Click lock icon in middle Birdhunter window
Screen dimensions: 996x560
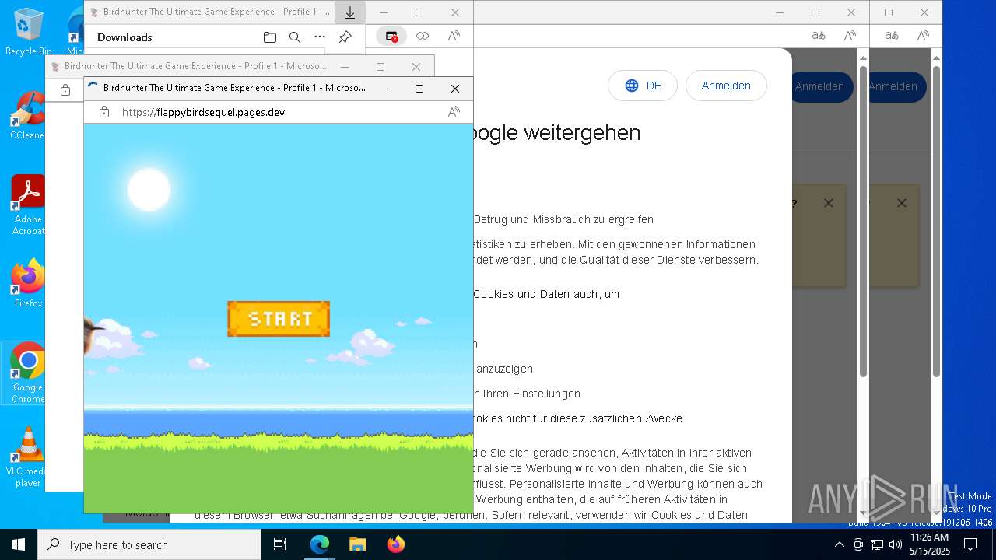point(65,90)
